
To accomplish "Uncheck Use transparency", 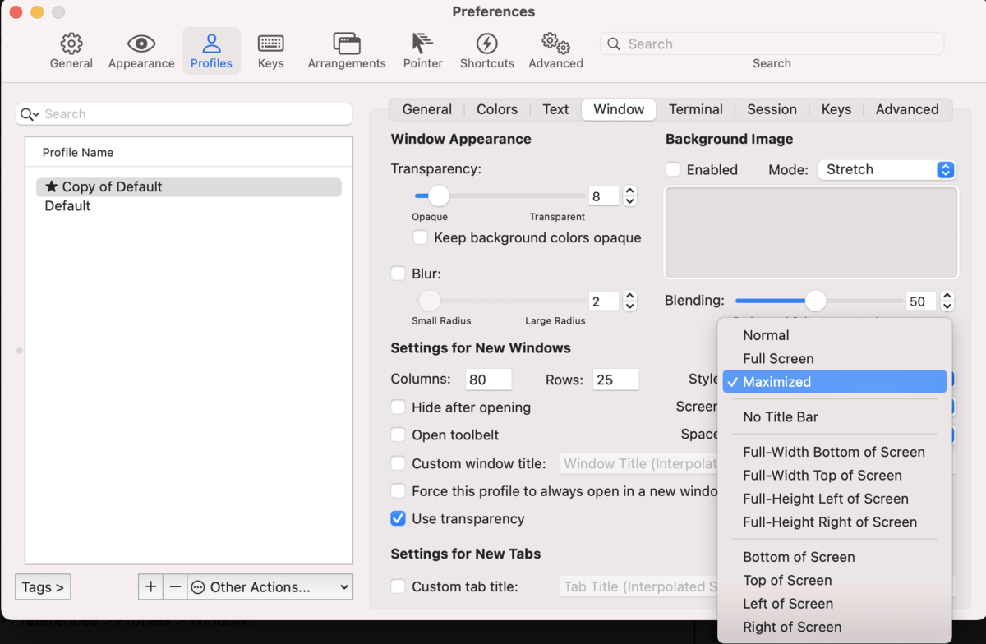I will 398,519.
